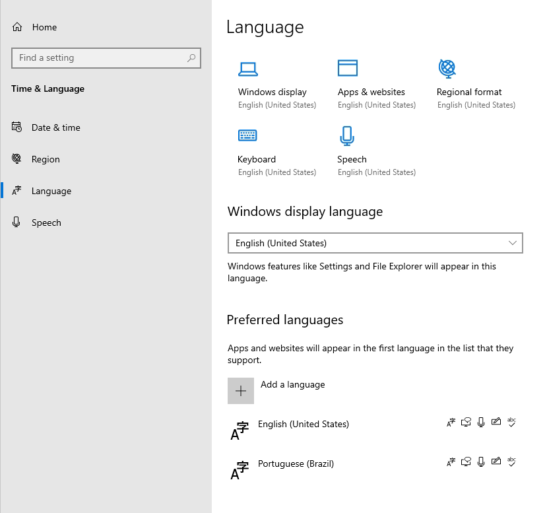
Task: Click the spell-check abc icon for English (United States)
Action: [511, 422]
